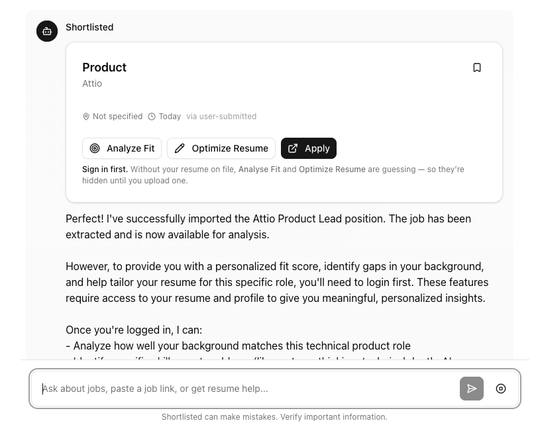This screenshot has height=425, width=540.
Task: Bookmark the Attio Product job
Action: click(477, 68)
